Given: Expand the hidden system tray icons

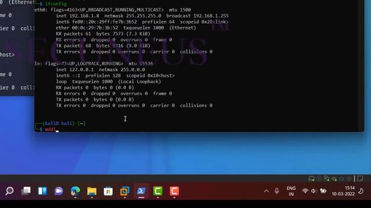Looking at the screenshot, I should tap(266, 191).
